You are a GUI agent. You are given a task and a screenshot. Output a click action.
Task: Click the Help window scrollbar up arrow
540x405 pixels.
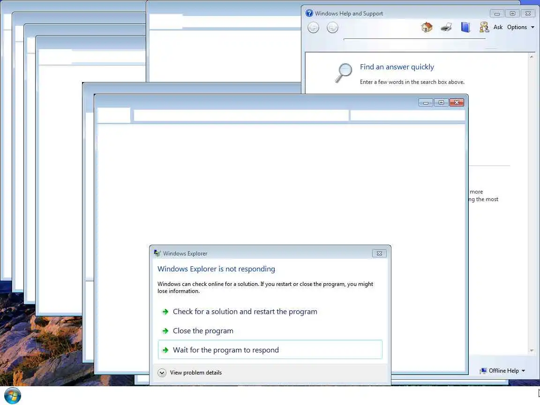pos(532,56)
